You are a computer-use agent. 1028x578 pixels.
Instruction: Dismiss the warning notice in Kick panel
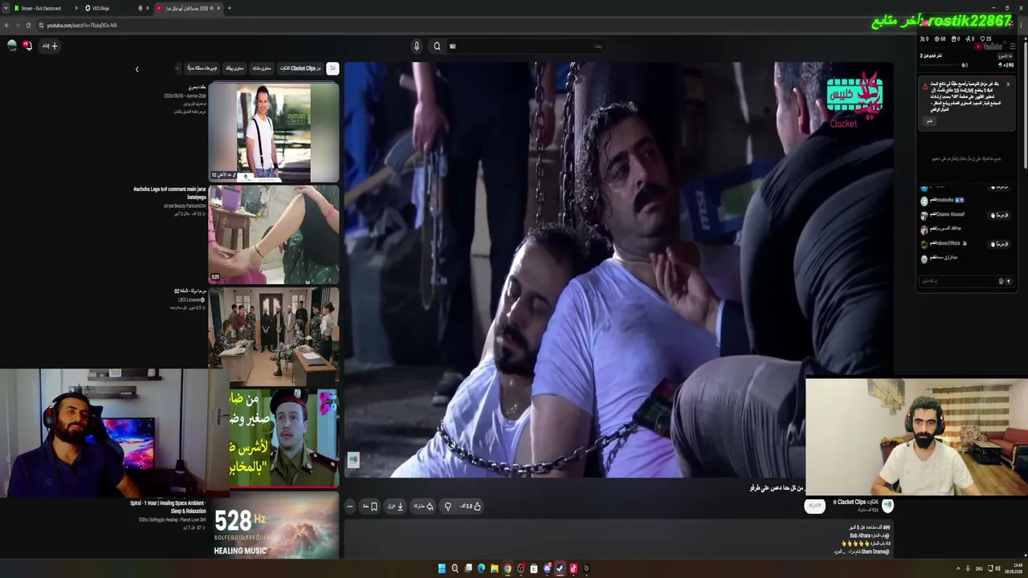pos(1008,84)
